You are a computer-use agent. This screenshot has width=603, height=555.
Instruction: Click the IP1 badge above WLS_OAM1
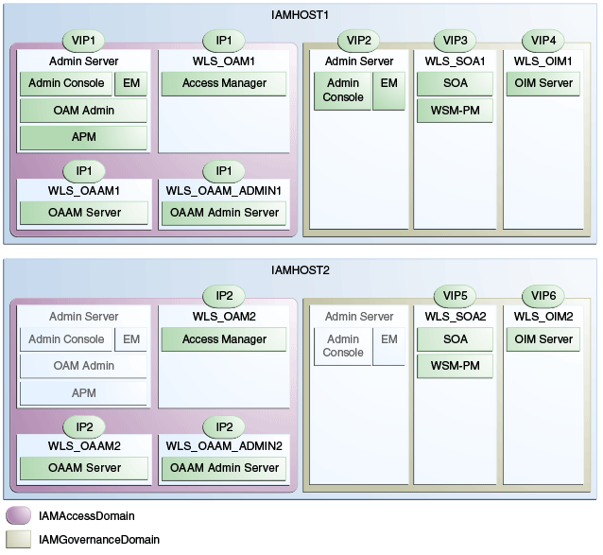point(224,41)
